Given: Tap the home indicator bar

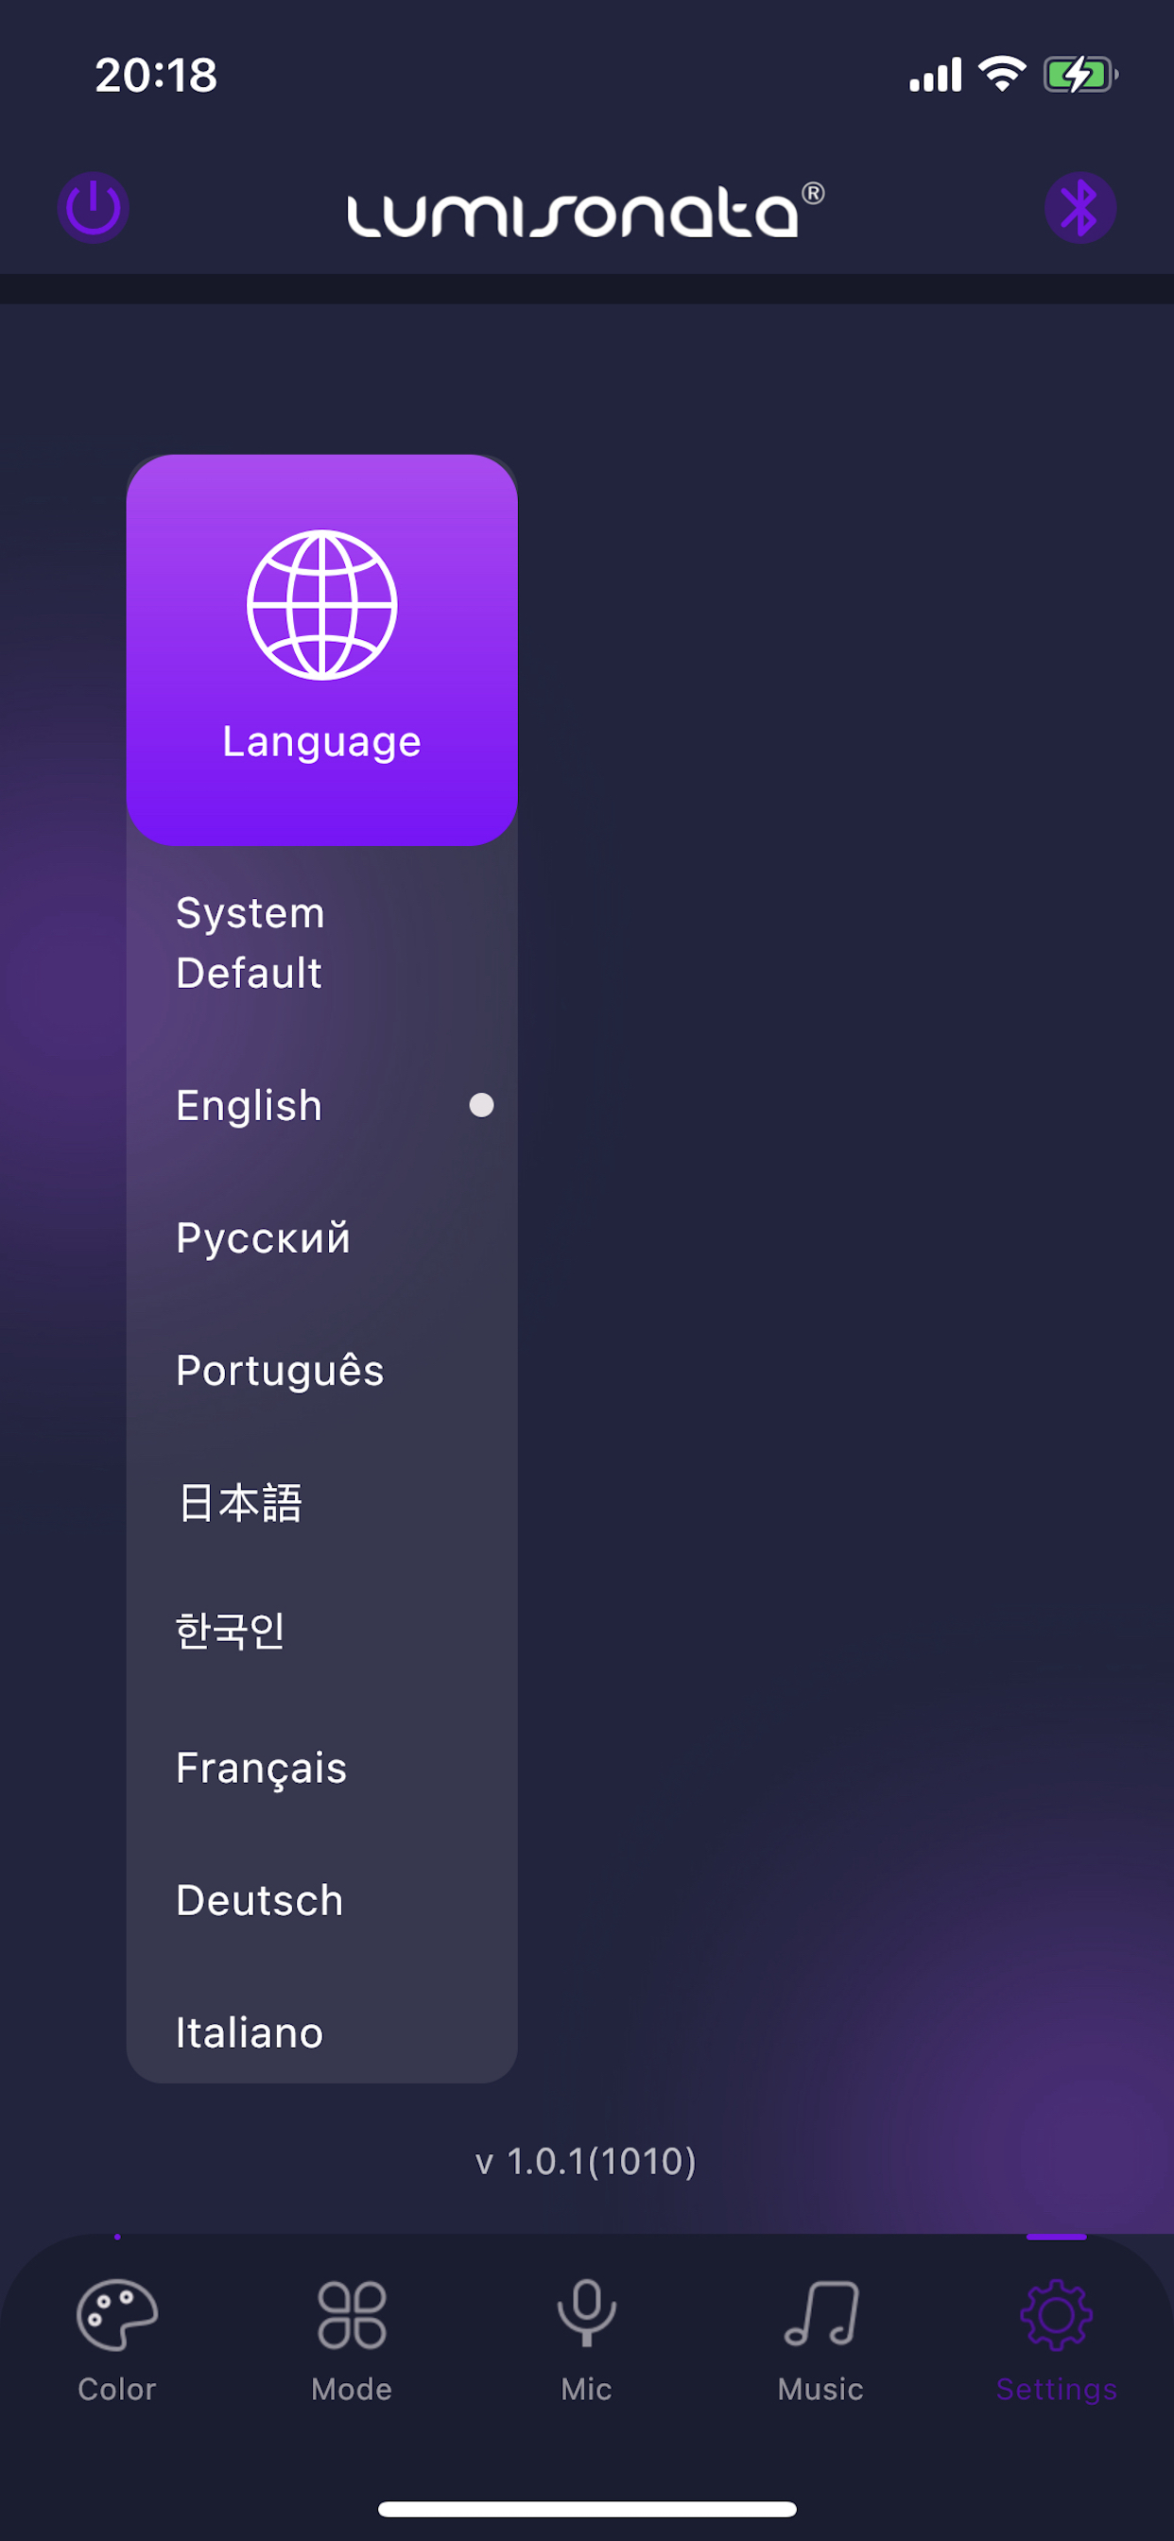Looking at the screenshot, I should coord(587,2510).
